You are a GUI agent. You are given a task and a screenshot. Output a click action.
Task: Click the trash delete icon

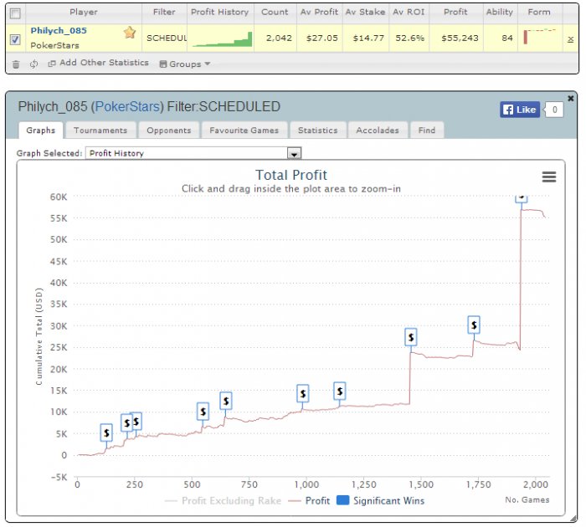point(15,64)
